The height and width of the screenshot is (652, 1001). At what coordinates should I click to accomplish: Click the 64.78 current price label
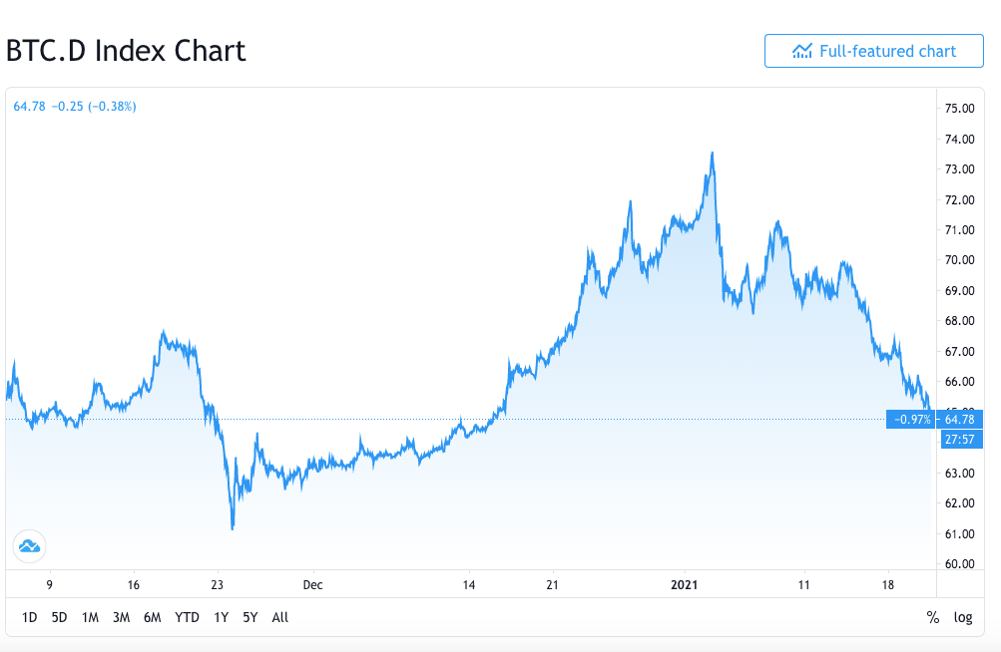(x=959, y=419)
